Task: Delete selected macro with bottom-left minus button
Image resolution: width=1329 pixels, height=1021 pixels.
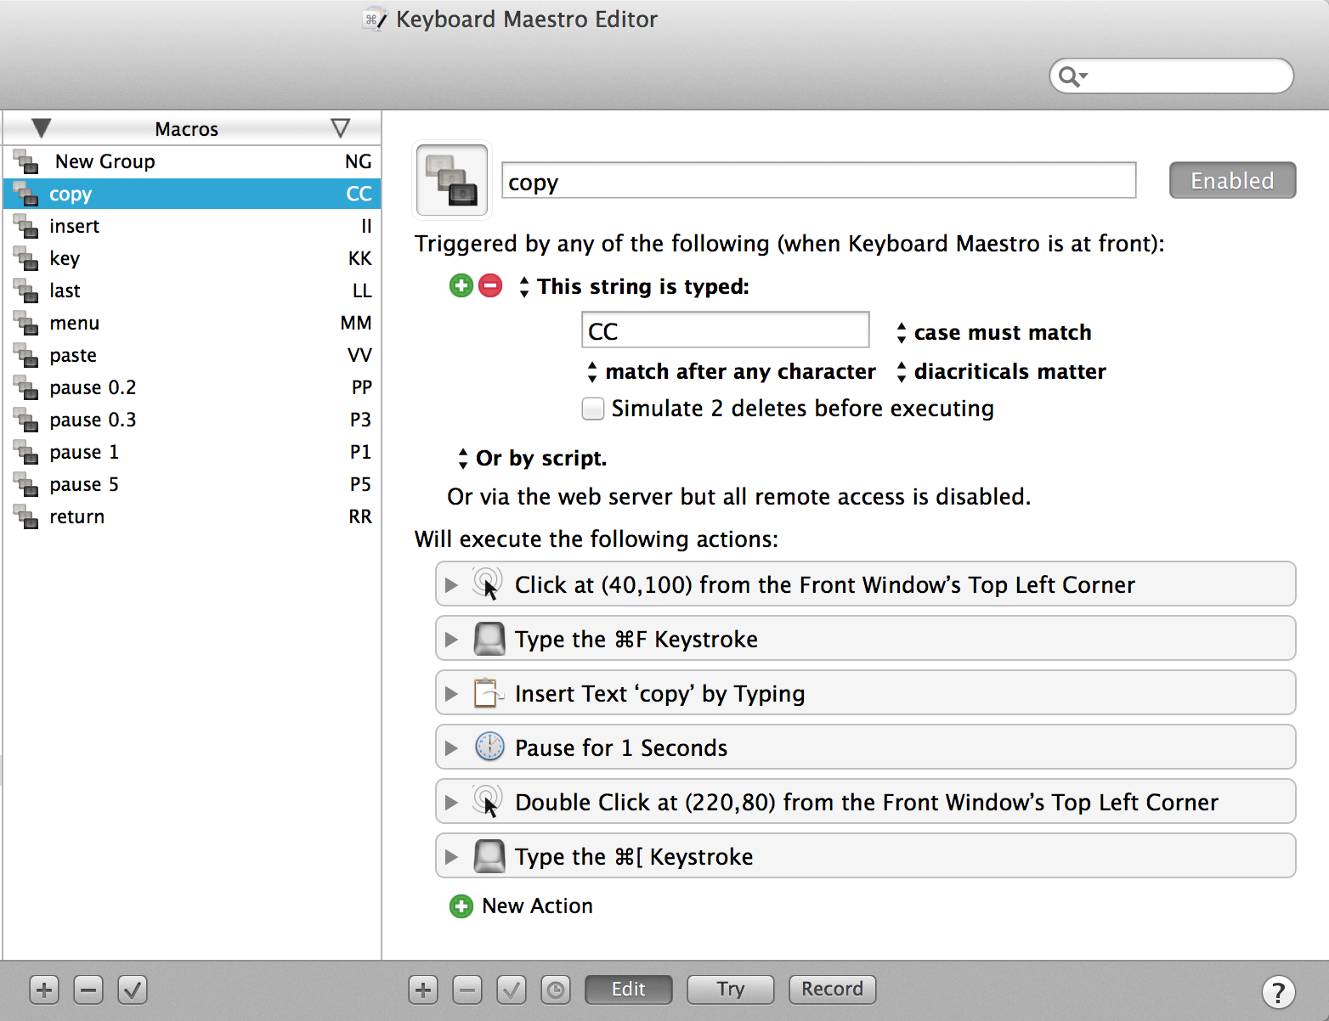Action: click(x=88, y=990)
